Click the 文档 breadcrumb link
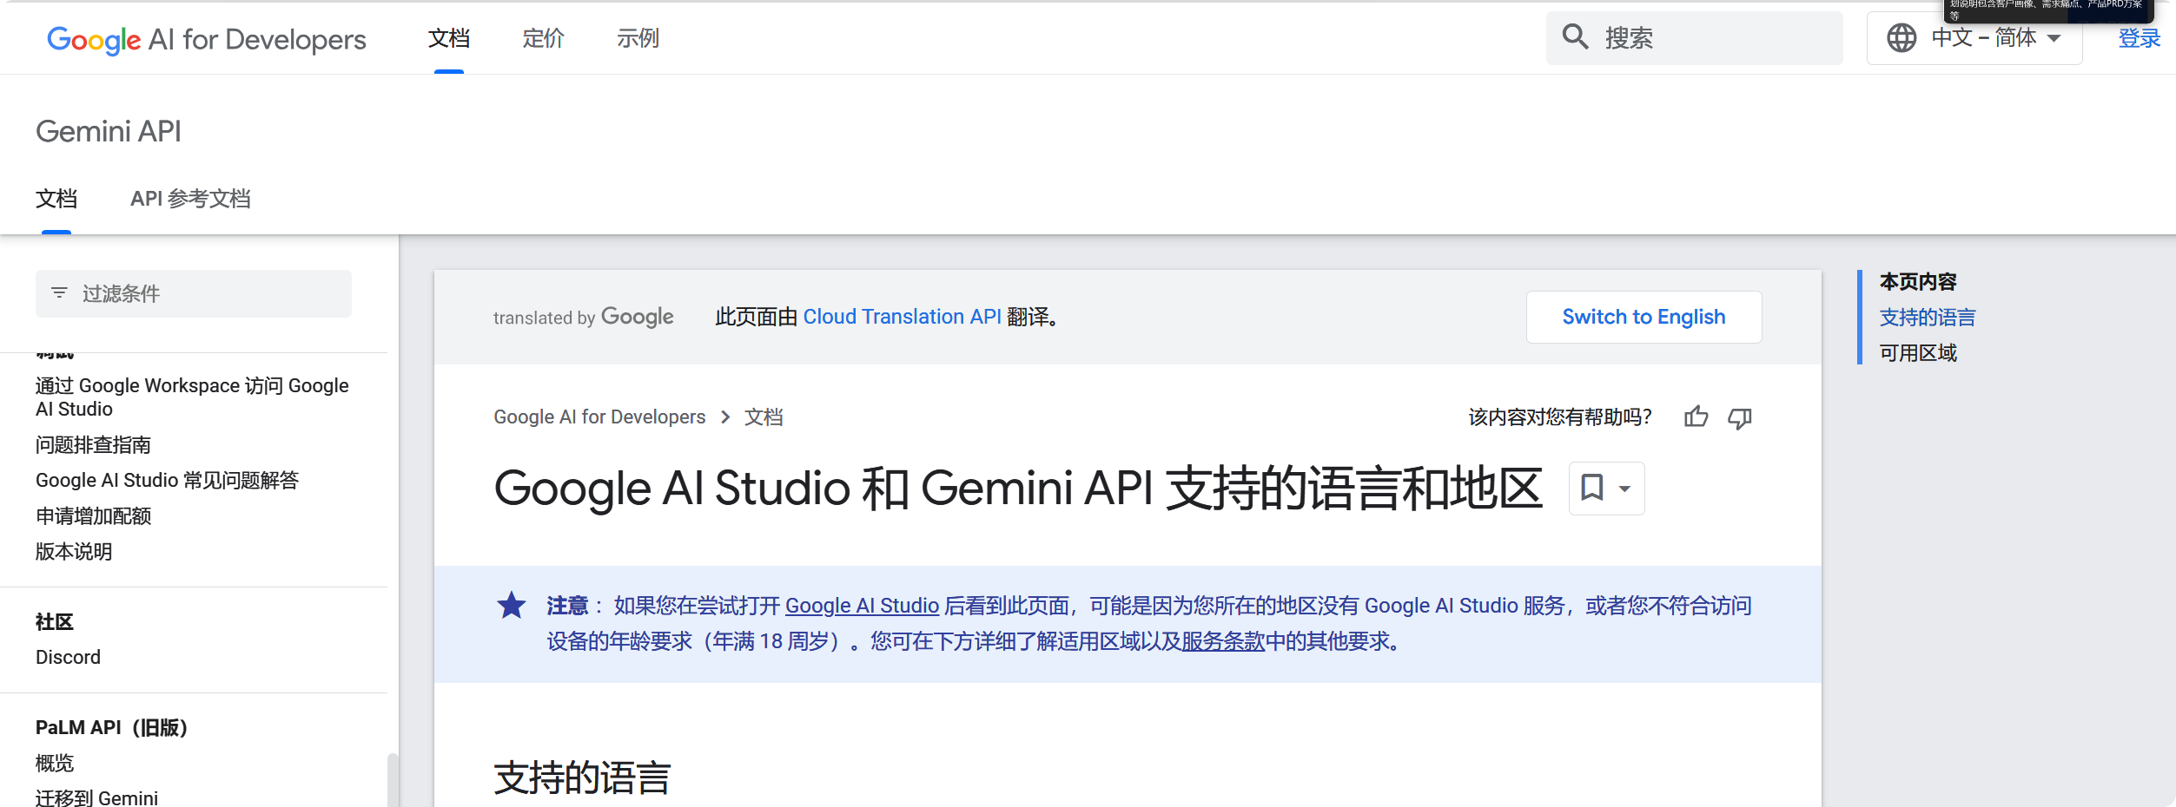The width and height of the screenshot is (2176, 807). click(764, 417)
